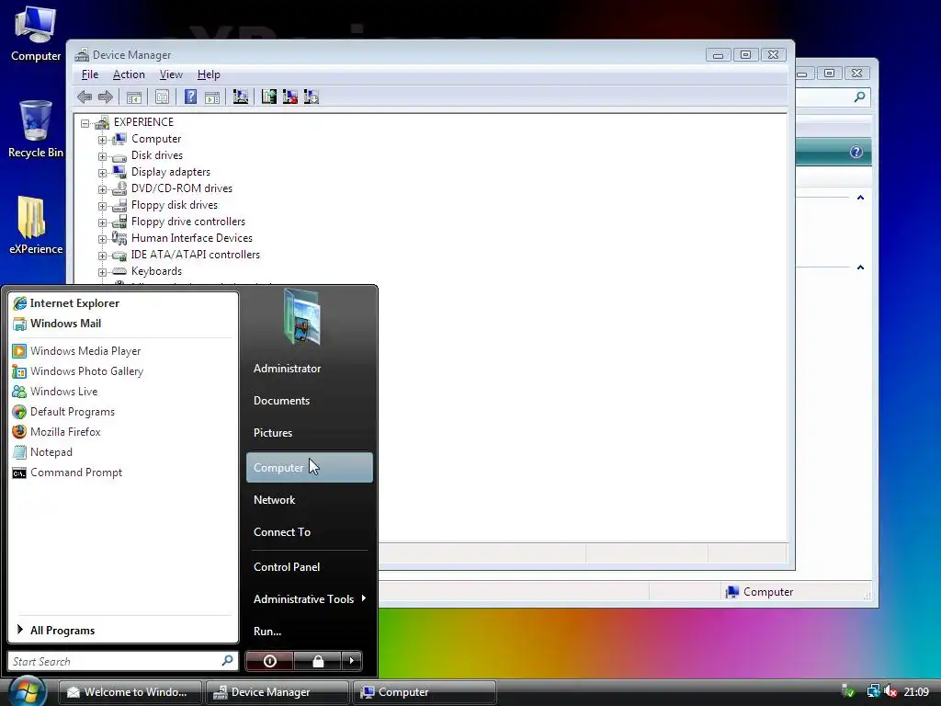Click the Update Driver Software toolbar icon

(x=269, y=97)
